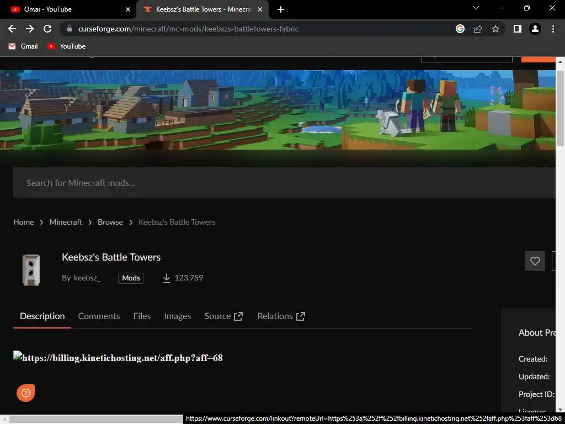Share this page icon
The image size is (565, 424).
point(478,29)
